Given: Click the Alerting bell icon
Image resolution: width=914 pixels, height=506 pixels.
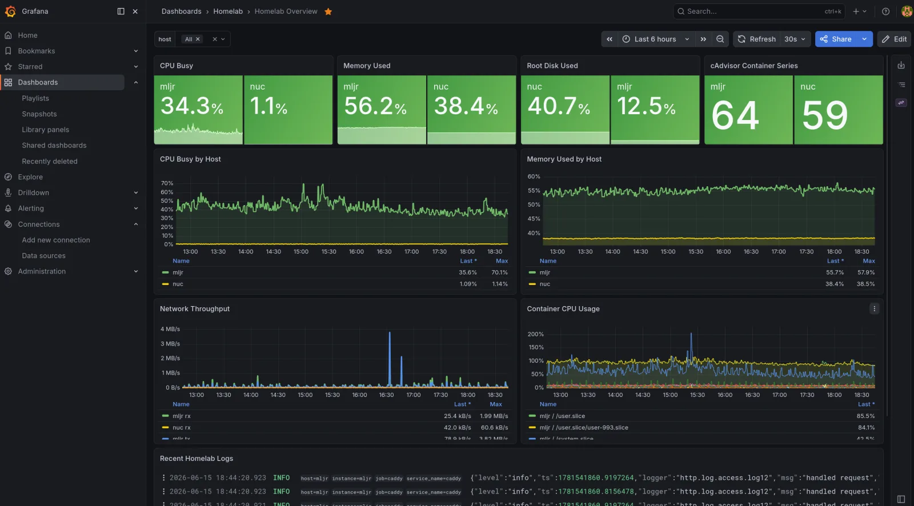Looking at the screenshot, I should click(x=8, y=208).
